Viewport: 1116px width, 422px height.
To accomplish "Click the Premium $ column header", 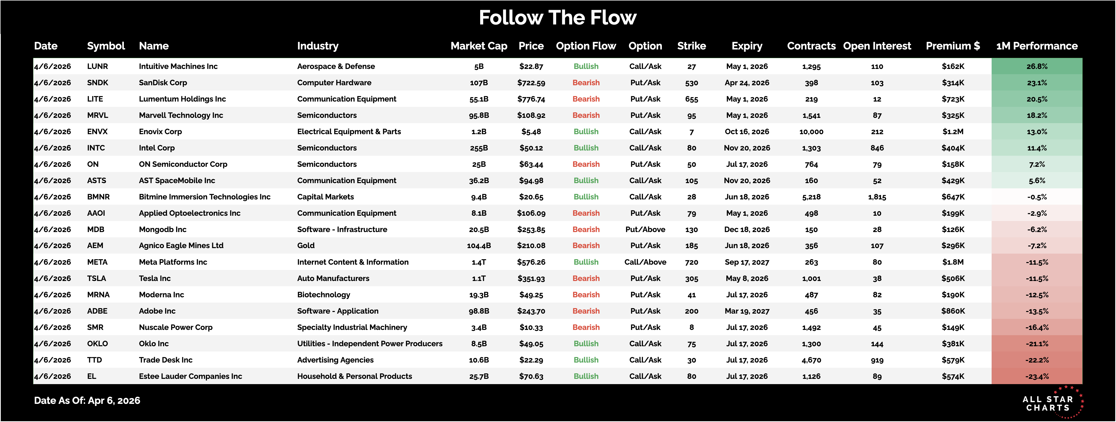I will (x=953, y=46).
